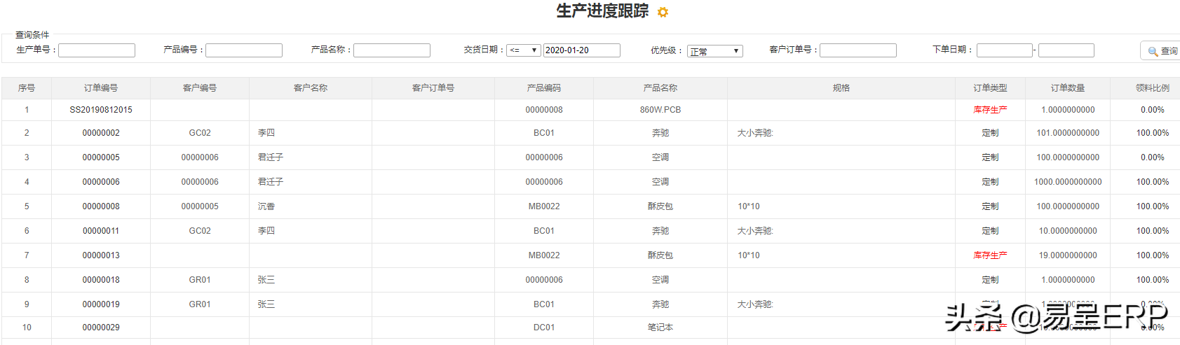Sort by the 订单数量 column header

(1068, 88)
